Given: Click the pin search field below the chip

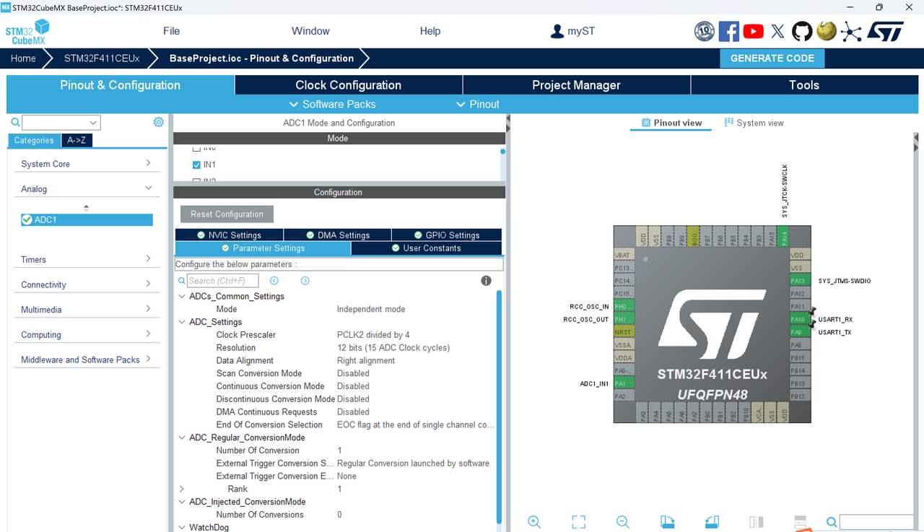Looking at the screenshot, I should point(876,522).
